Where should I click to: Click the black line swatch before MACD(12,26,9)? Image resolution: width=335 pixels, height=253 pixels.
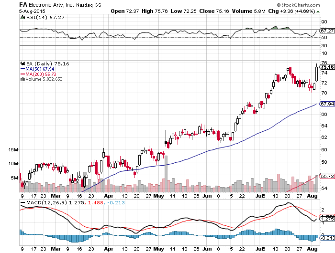22,202
